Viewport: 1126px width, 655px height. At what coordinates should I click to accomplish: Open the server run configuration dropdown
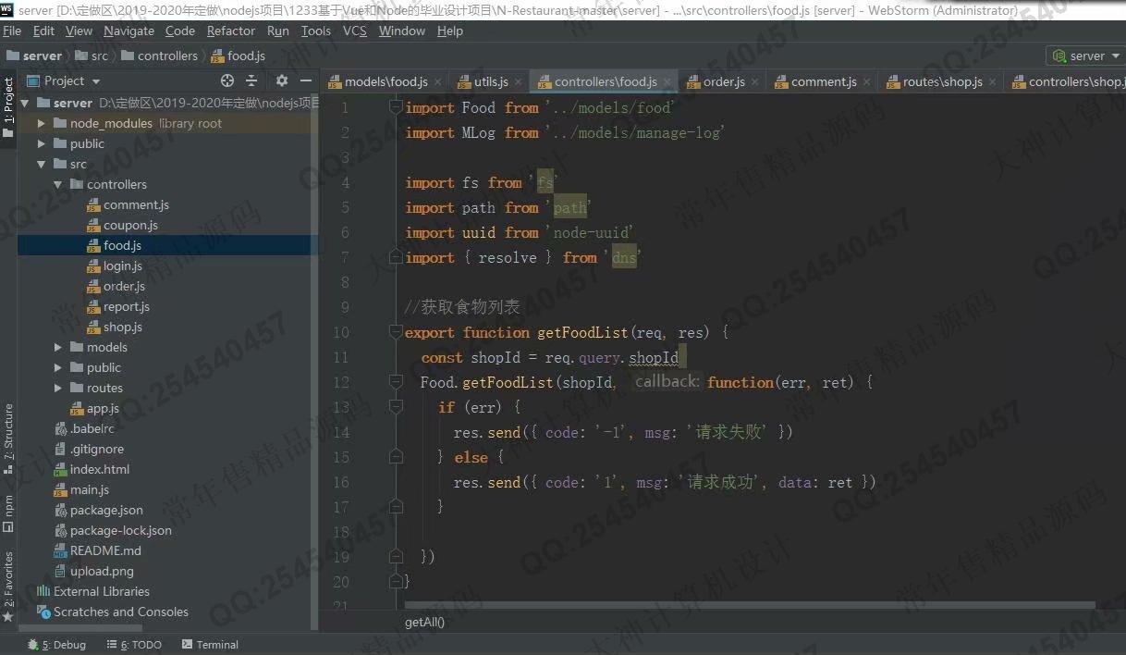click(1085, 56)
